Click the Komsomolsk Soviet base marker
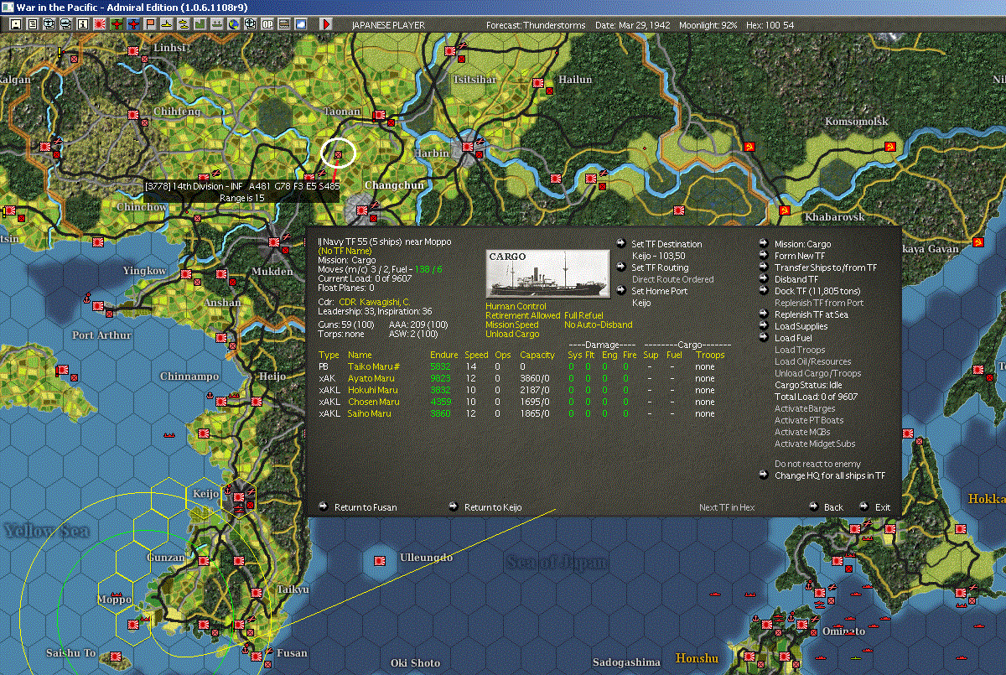 pyautogui.click(x=891, y=147)
